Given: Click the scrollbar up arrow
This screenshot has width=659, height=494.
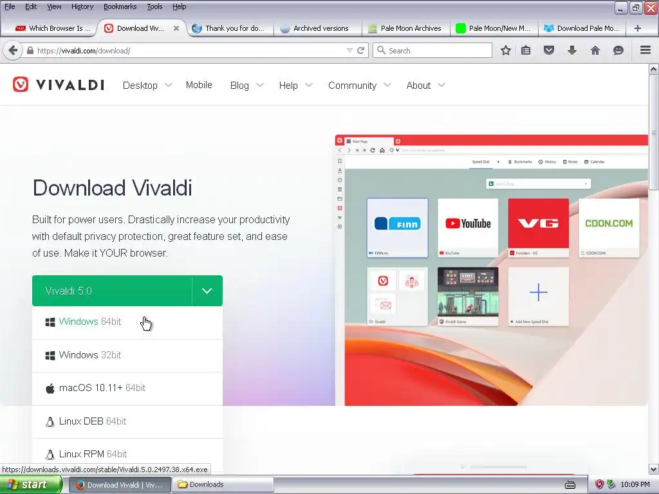Looking at the screenshot, I should click(x=654, y=69).
